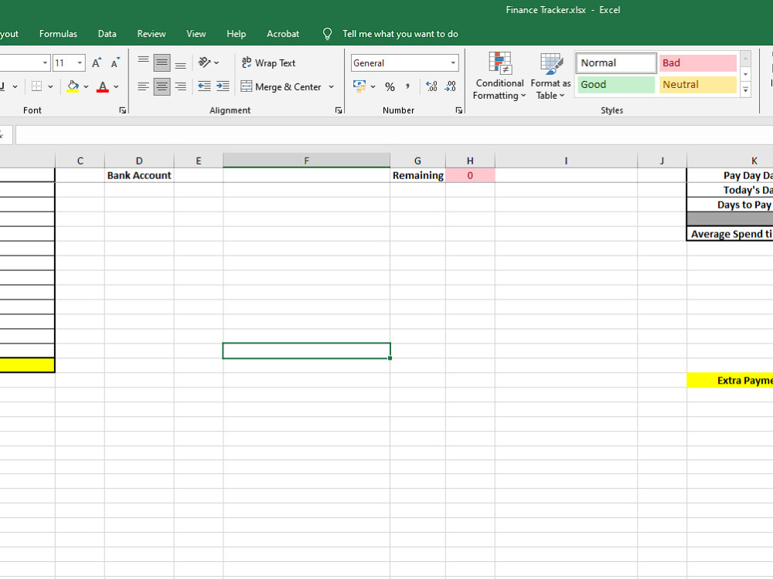The width and height of the screenshot is (773, 579).
Task: Apply the Good cell style
Action: pos(615,84)
